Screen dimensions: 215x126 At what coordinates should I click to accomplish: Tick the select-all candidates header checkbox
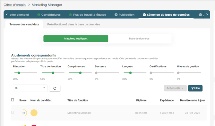(13, 100)
